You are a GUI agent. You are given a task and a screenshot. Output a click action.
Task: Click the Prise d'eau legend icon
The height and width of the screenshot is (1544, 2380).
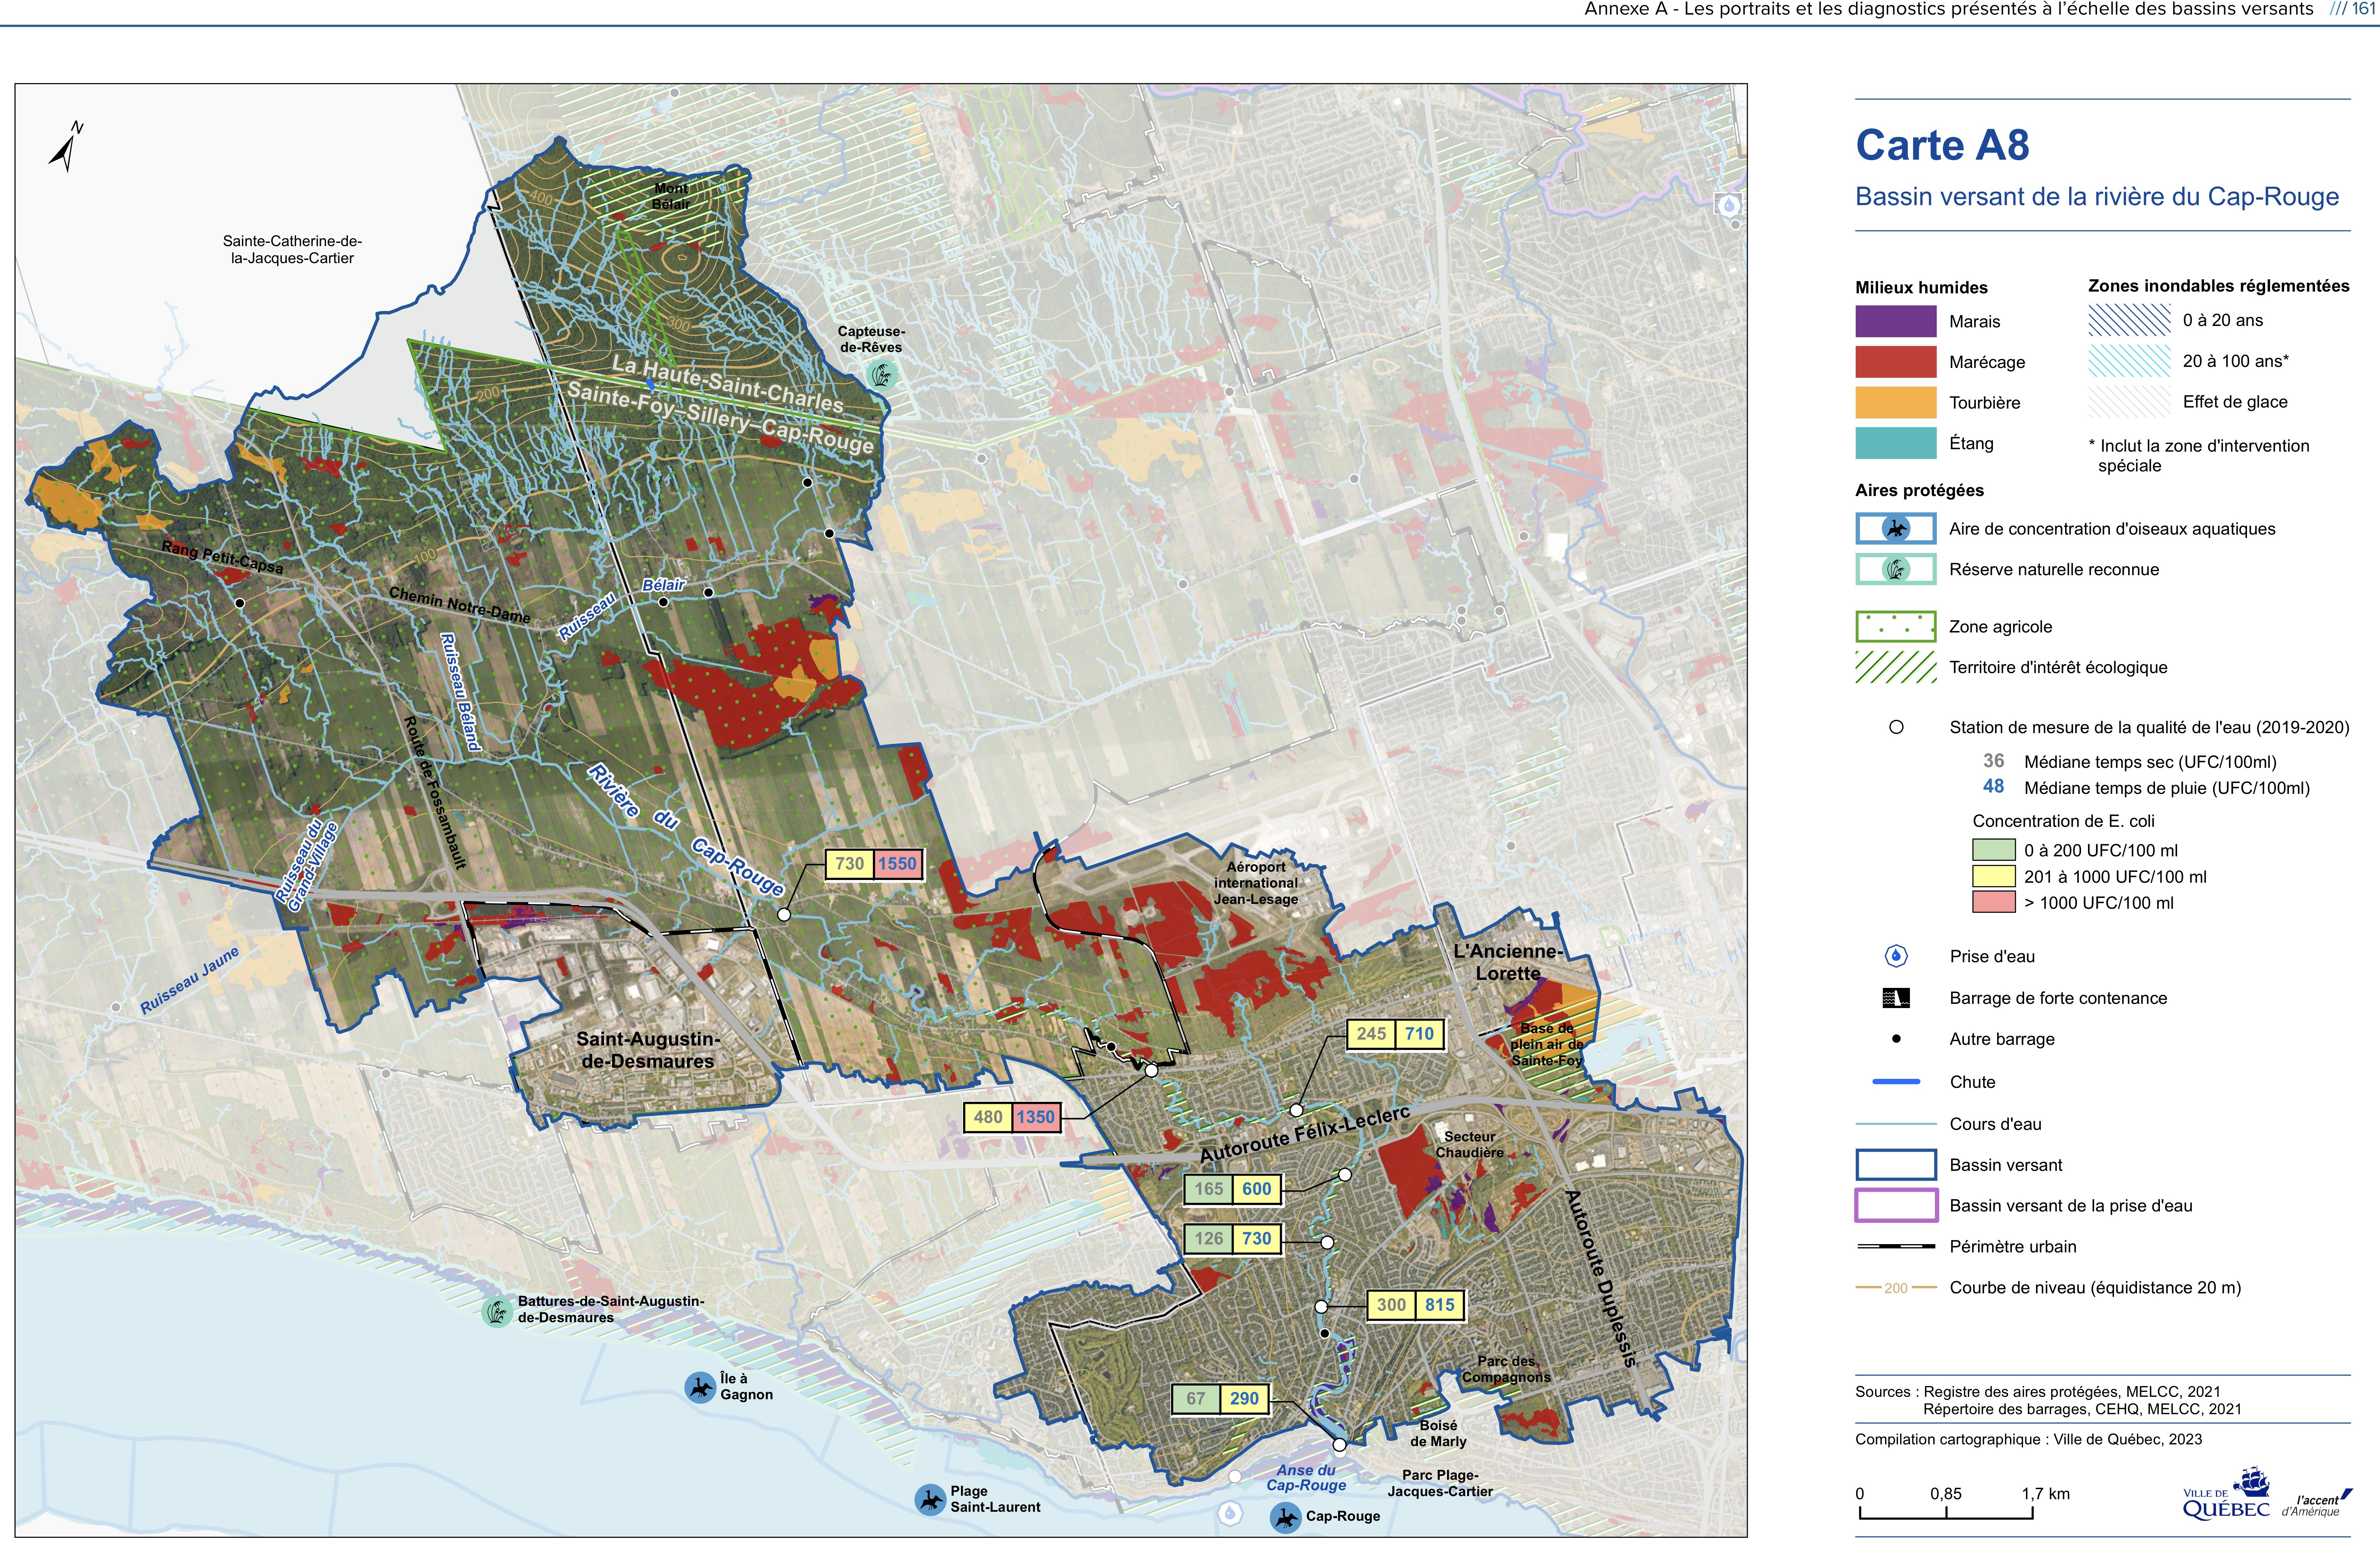click(1896, 956)
